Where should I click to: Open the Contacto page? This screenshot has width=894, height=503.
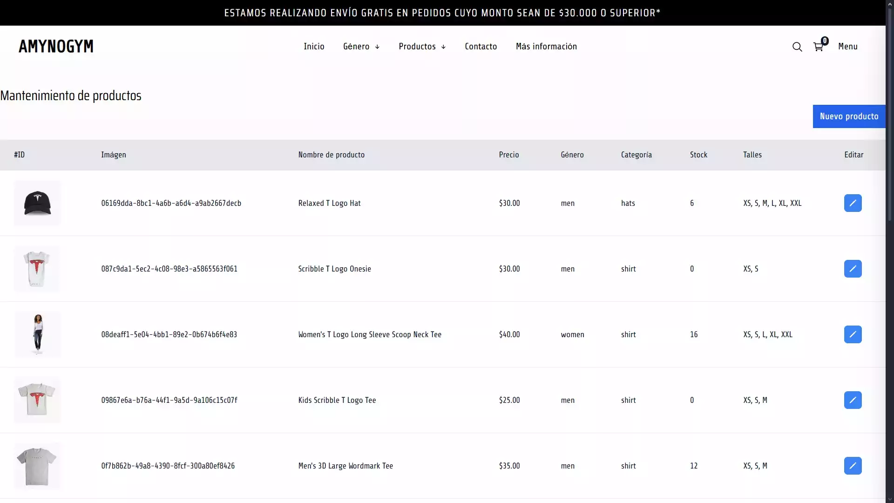[481, 47]
